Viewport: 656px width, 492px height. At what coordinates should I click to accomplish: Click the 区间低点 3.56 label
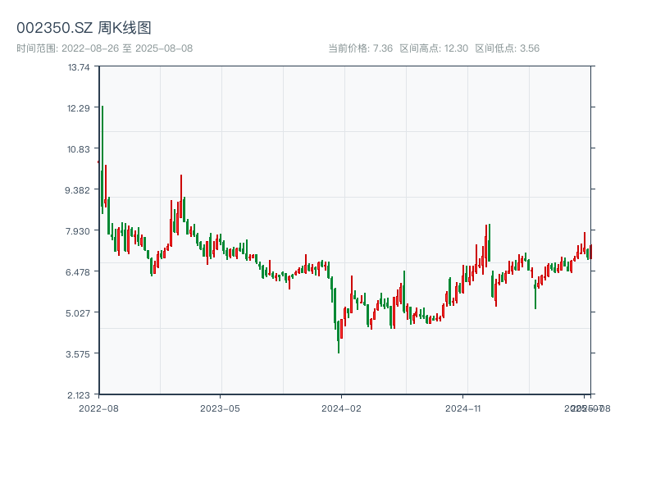507,48
